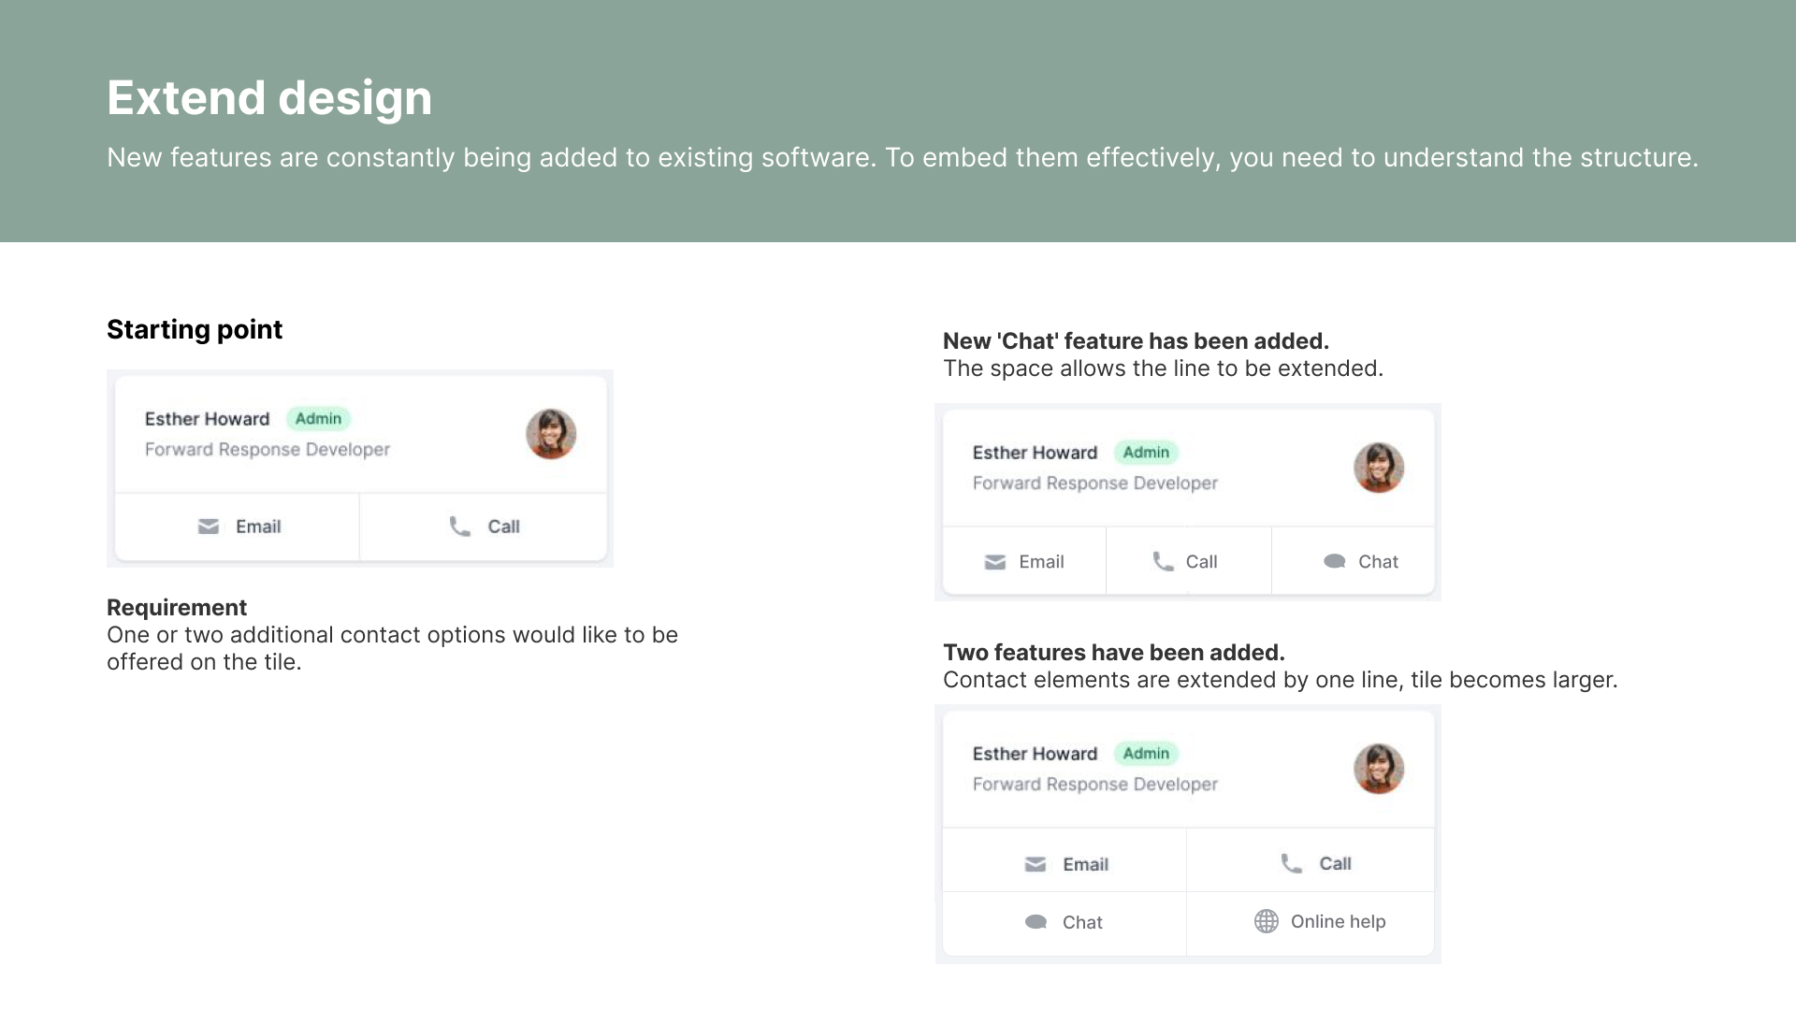Click the envelope icon in the starting point tile

209,527
